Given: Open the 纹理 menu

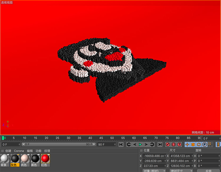Looking at the screenshot, I should pos(47,151).
